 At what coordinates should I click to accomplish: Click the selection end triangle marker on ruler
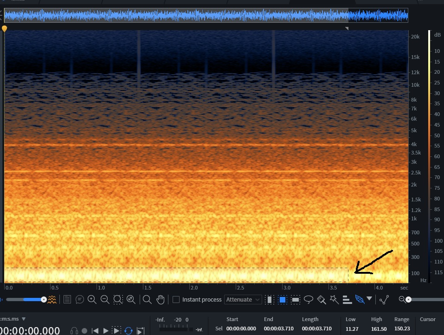pos(347,28)
